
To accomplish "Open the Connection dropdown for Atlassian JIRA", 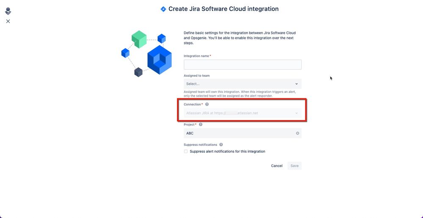I will 243,113.
